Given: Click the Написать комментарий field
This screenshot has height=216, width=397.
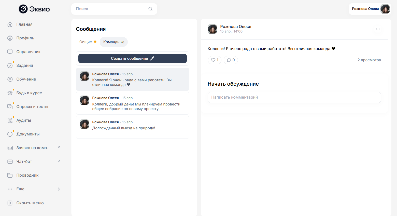Looking at the screenshot, I should click(x=294, y=97).
